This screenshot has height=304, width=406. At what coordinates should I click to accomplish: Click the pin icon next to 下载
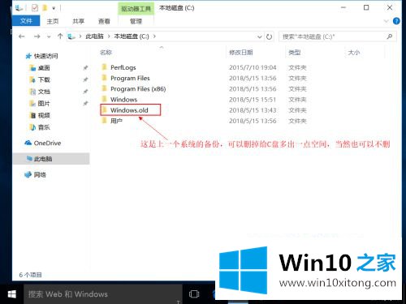(85, 79)
